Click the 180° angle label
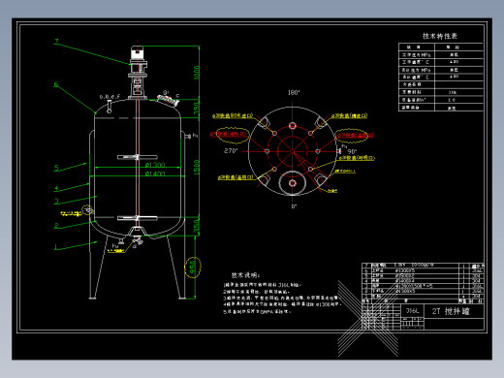This screenshot has height=378, width=504. 294,93
